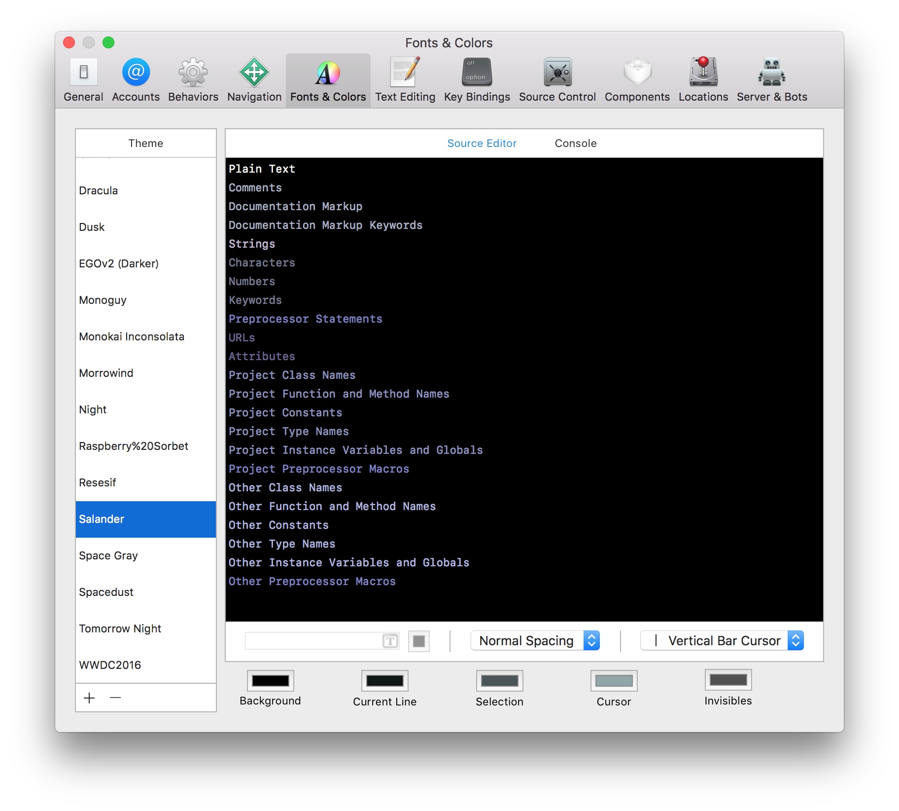The image size is (899, 811).
Task: Select Project Function and Method Names
Action: pyautogui.click(x=524, y=394)
